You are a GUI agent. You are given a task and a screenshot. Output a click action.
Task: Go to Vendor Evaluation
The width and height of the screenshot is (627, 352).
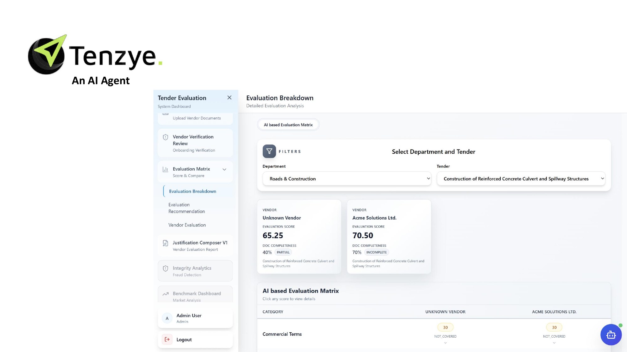click(187, 225)
